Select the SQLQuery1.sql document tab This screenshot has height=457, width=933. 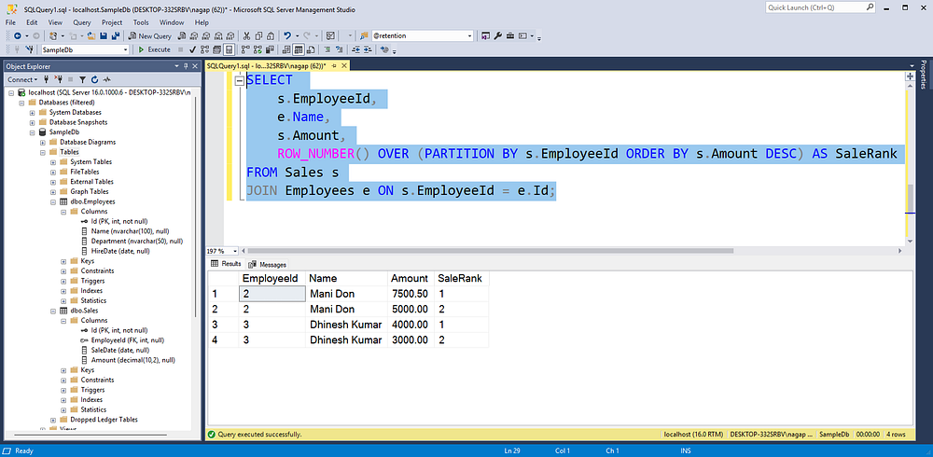coord(267,66)
